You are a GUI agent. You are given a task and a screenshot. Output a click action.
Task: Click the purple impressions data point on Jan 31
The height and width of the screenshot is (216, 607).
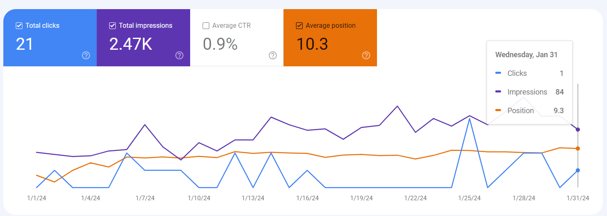tap(578, 130)
